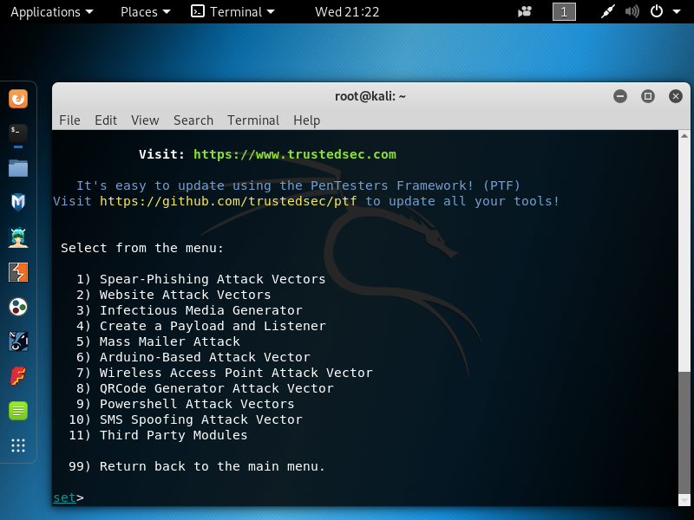Open the https://www.trustedsec.com link
The image size is (694, 520).
[295, 154]
